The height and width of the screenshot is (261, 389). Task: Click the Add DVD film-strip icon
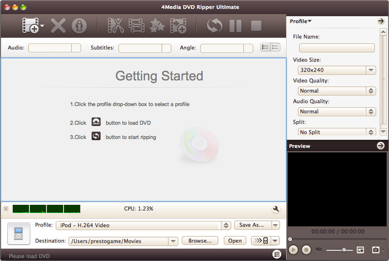[31, 26]
